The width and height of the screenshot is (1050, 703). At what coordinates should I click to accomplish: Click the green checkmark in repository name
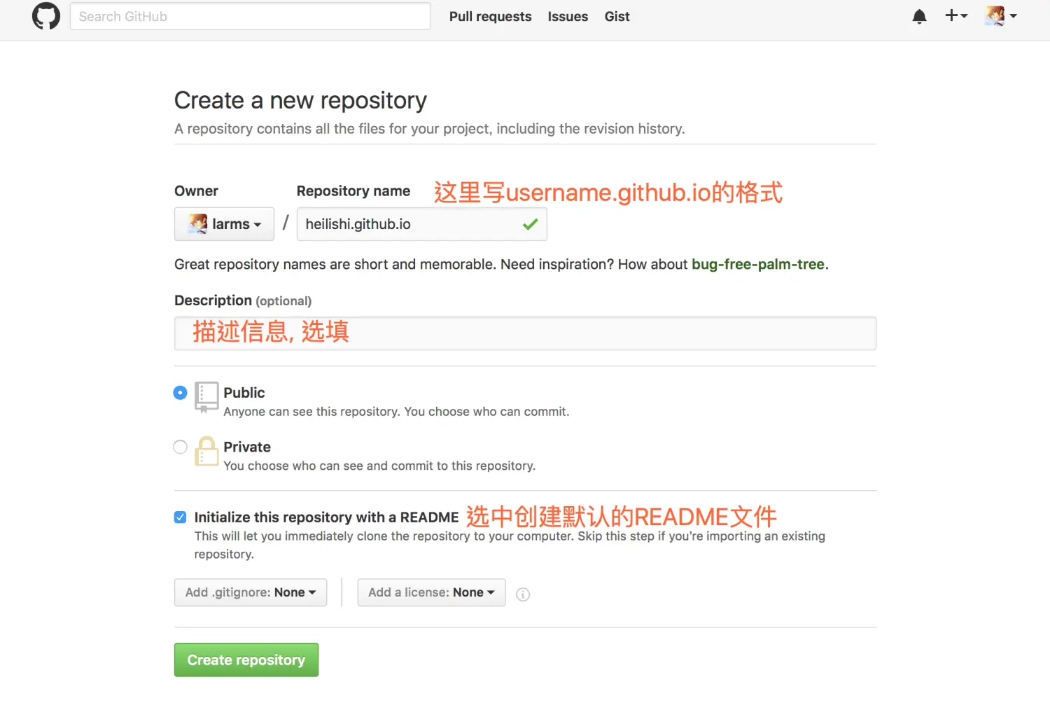coord(531,224)
